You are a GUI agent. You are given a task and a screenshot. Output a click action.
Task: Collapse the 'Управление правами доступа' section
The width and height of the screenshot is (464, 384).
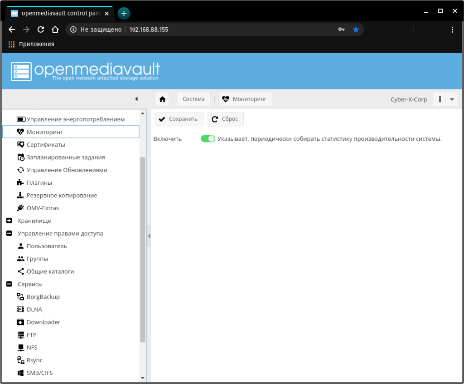click(x=9, y=234)
